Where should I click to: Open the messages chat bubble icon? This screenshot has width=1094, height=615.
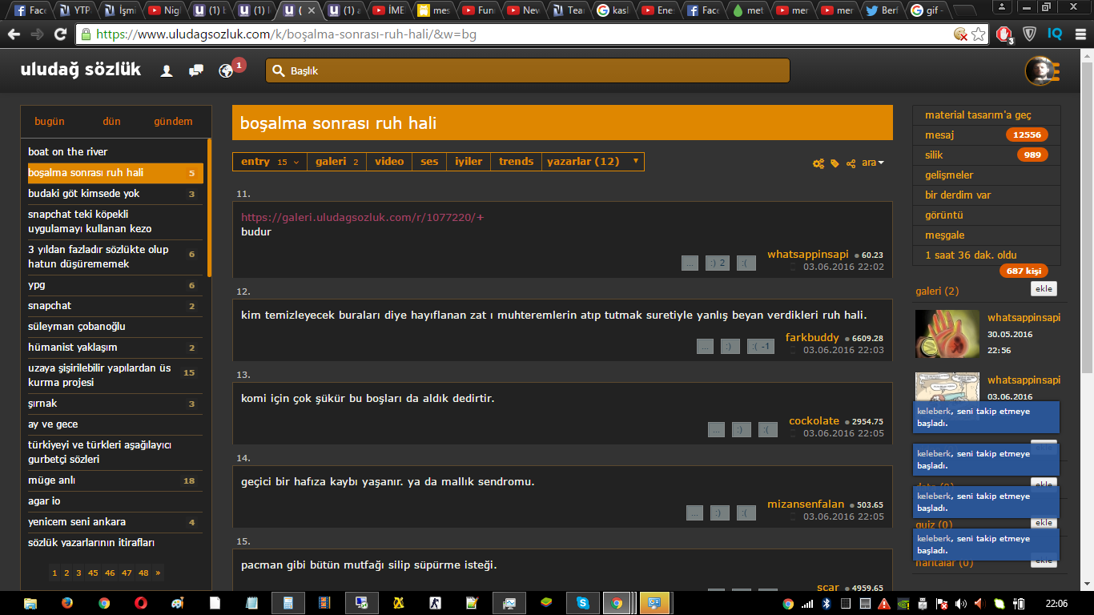click(x=196, y=71)
